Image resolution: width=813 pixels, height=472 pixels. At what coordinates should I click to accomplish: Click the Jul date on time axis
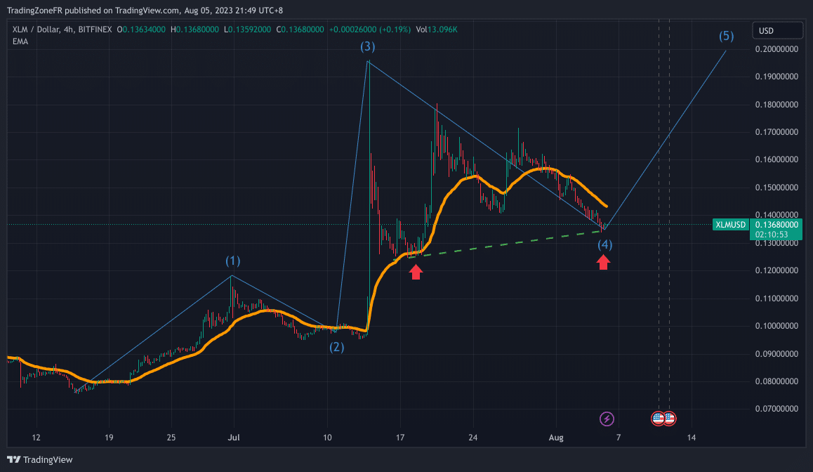click(234, 438)
